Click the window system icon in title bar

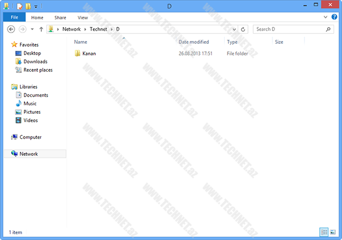(6, 6)
